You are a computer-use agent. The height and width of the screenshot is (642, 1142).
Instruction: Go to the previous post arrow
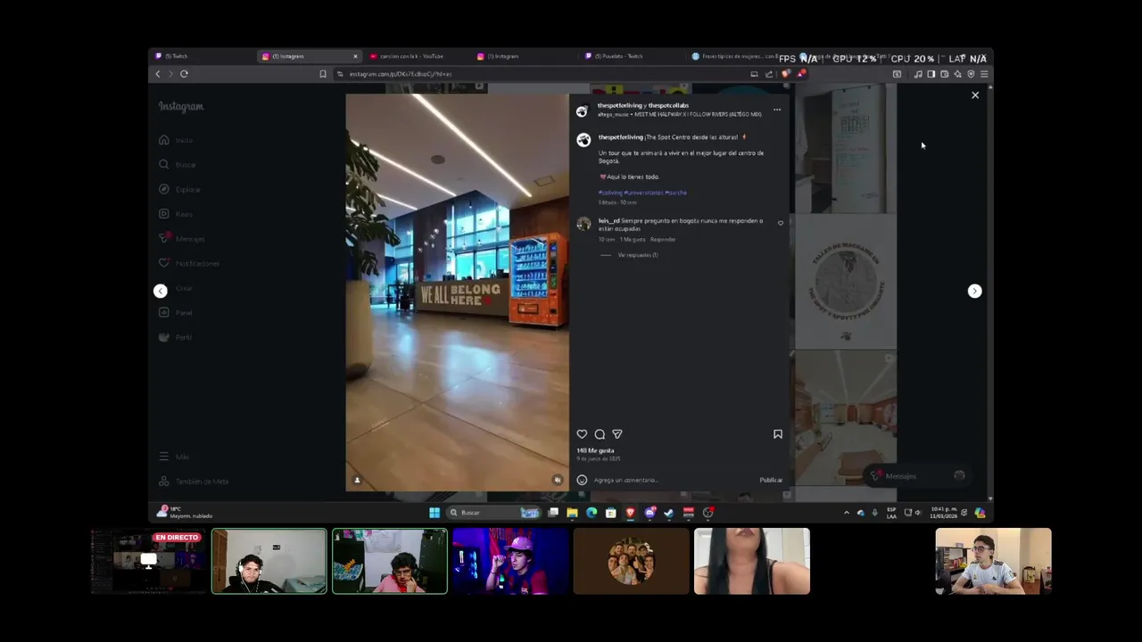(x=160, y=291)
